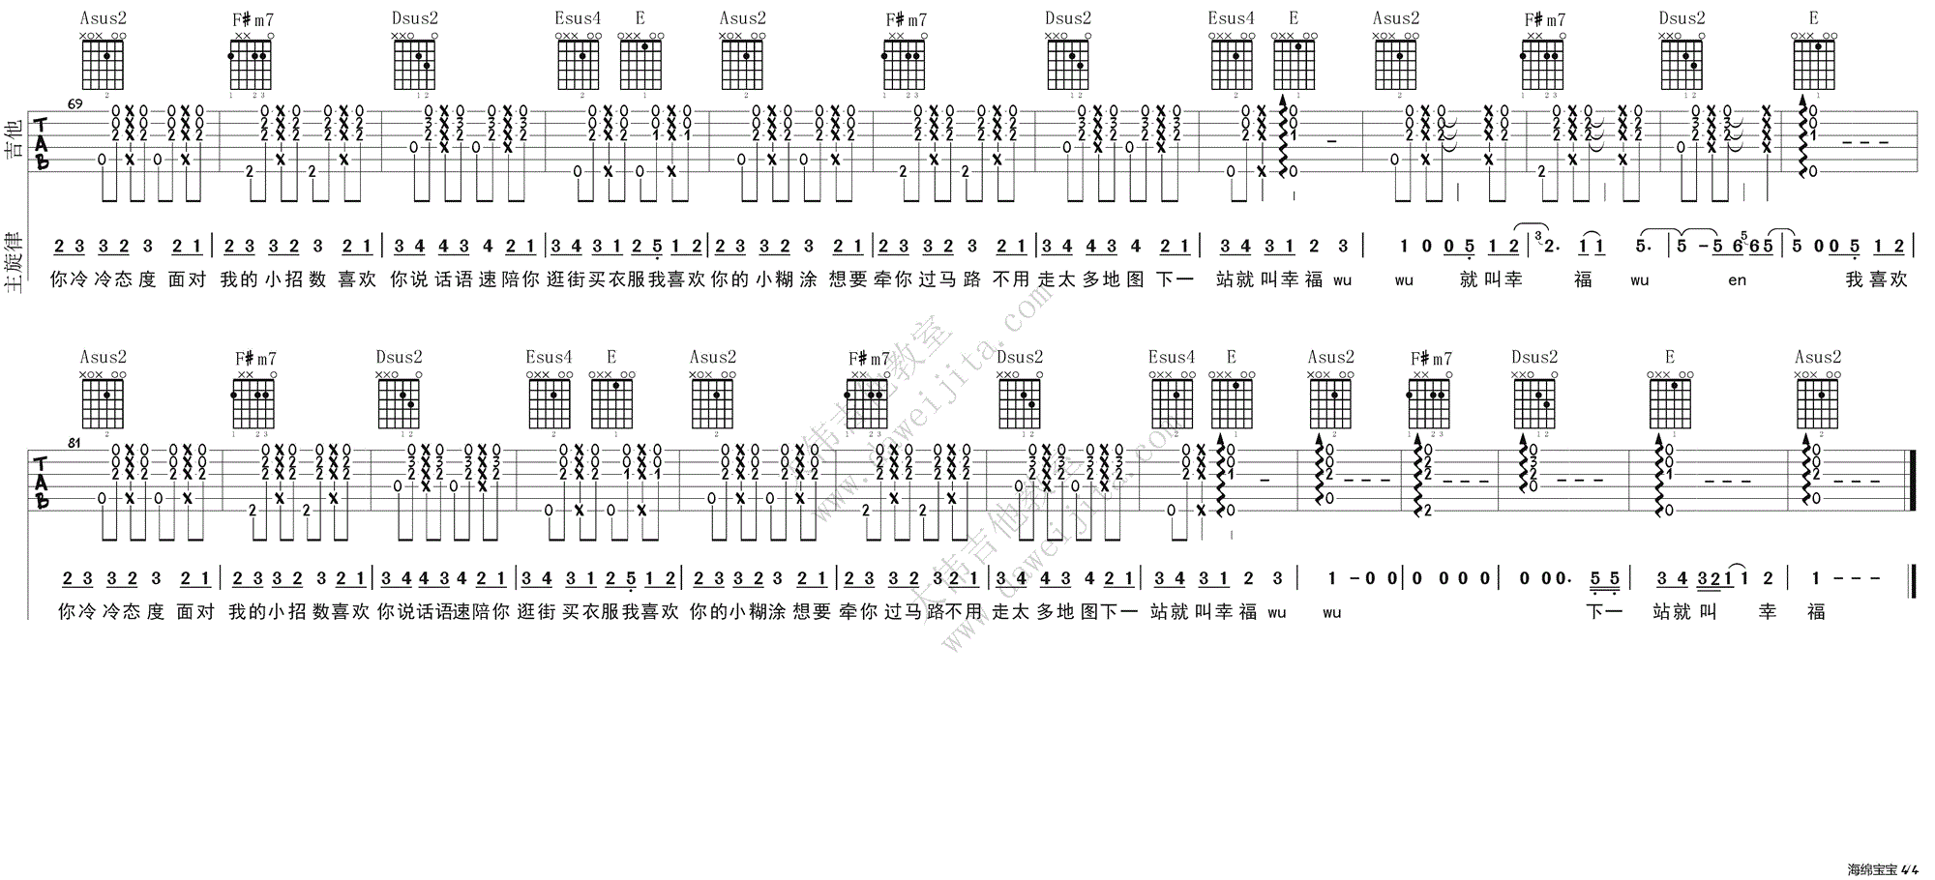Image resolution: width=1935 pixels, height=880 pixels.
Task: Click the TAB clef beside measure 81
Action: pos(42,483)
